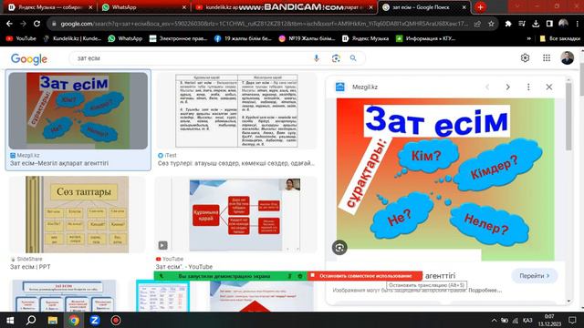The height and width of the screenshot is (328, 584).
Task: Open Kundelik.kz bookmark
Action: pyautogui.click(x=72, y=38)
